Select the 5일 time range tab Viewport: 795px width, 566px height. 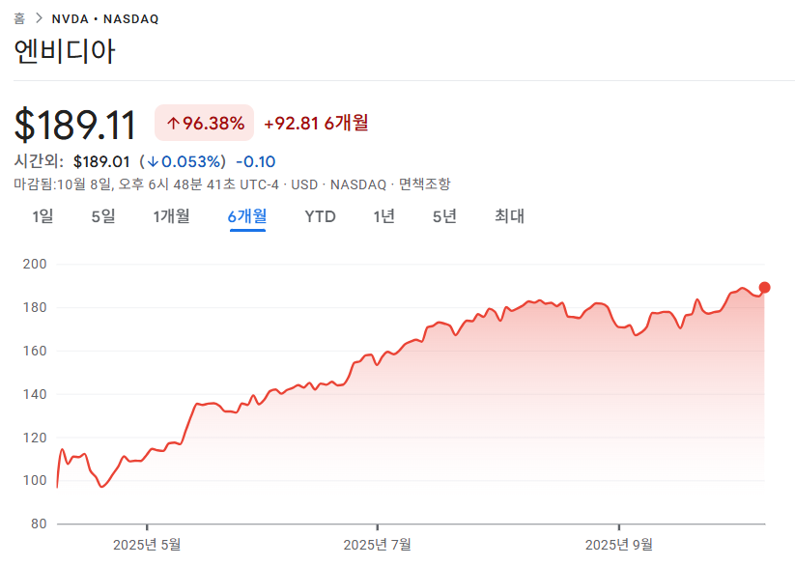pos(102,216)
